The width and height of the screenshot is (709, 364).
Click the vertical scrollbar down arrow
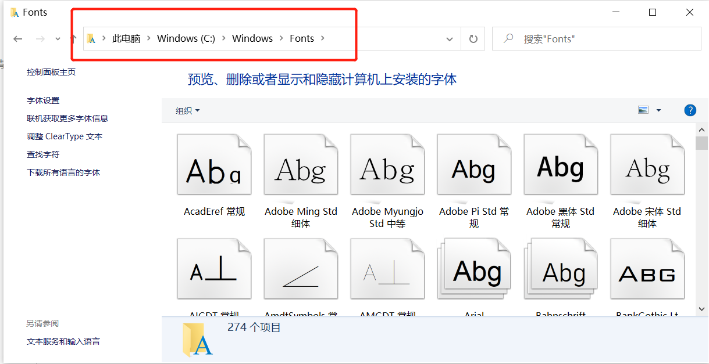[701, 309]
